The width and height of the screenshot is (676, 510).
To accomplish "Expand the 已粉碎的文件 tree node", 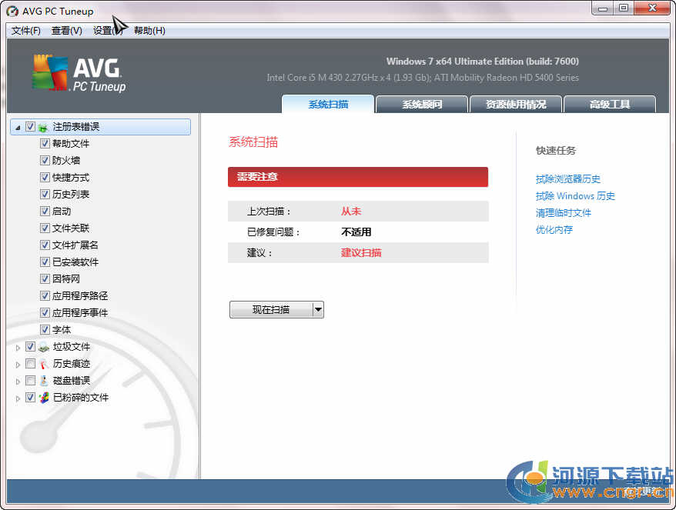I will 18,398.
